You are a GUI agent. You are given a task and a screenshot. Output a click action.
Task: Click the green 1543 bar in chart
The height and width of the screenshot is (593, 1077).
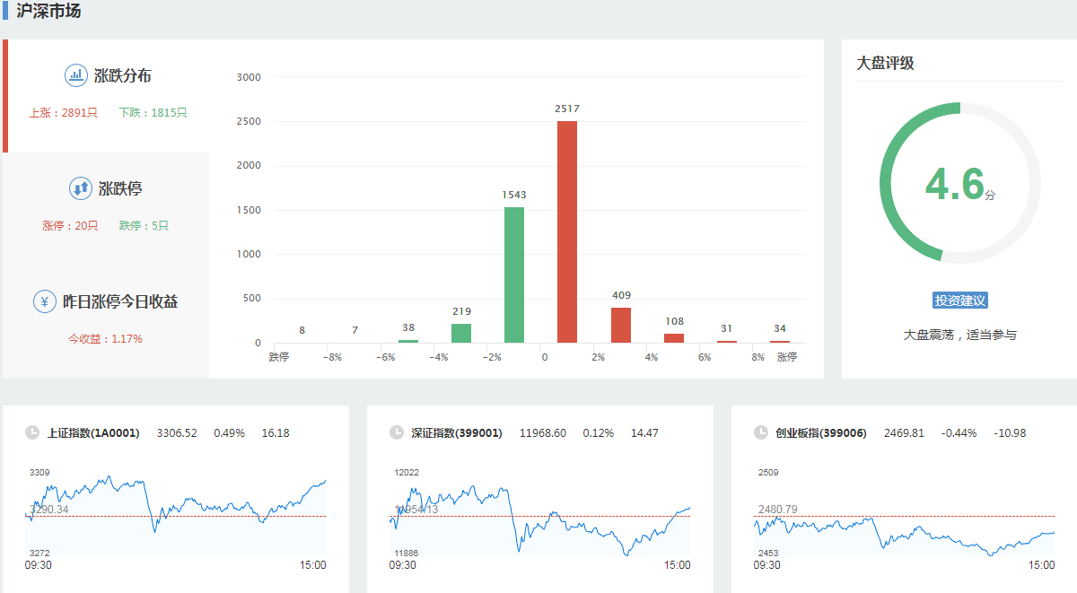tap(514, 275)
